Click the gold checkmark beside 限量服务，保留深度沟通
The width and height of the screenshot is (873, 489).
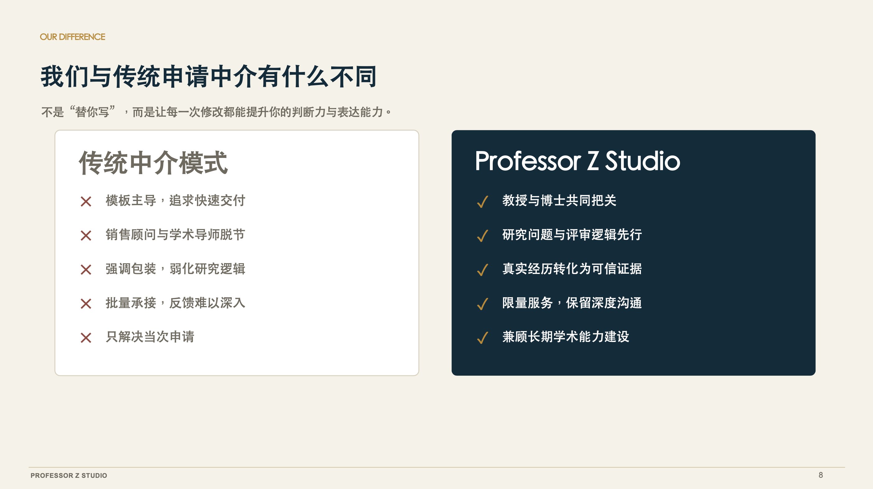(482, 303)
